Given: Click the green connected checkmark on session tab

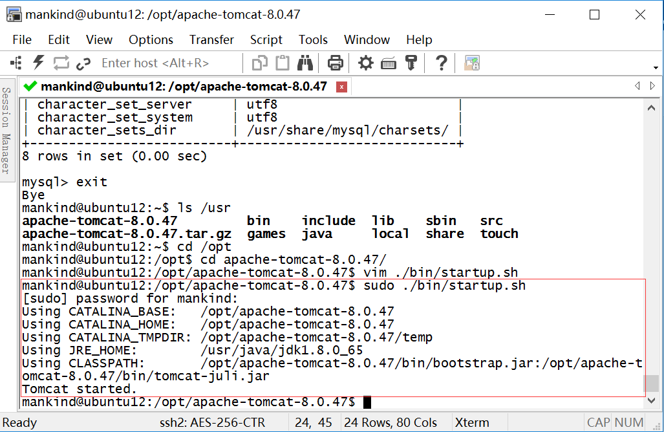Looking at the screenshot, I should 30,87.
